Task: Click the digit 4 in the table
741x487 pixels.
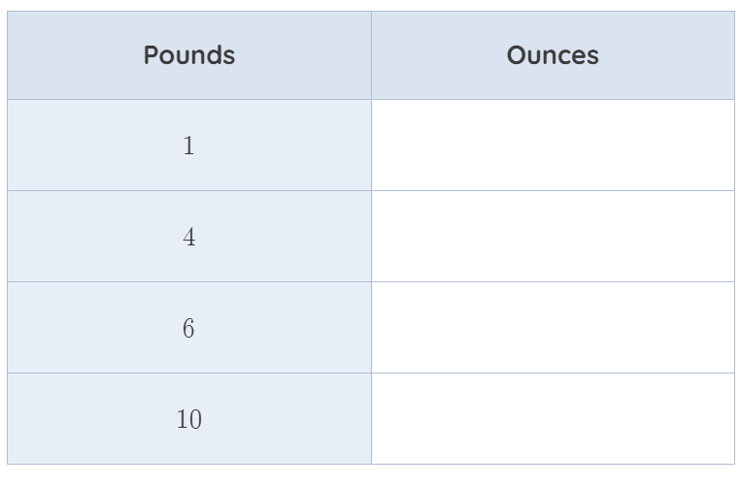Action: [189, 237]
